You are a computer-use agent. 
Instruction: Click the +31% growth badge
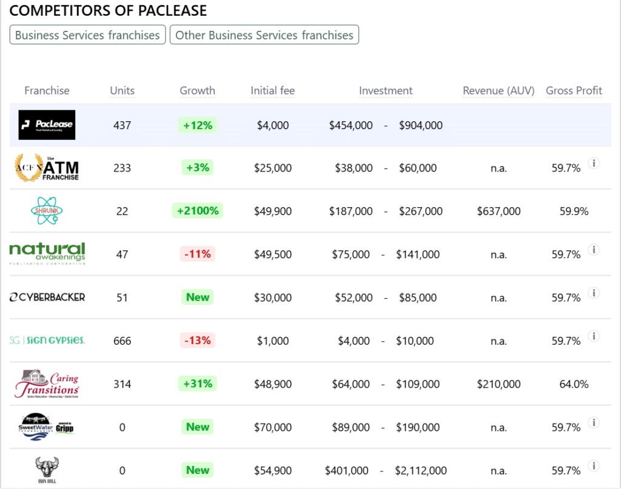coord(197,384)
